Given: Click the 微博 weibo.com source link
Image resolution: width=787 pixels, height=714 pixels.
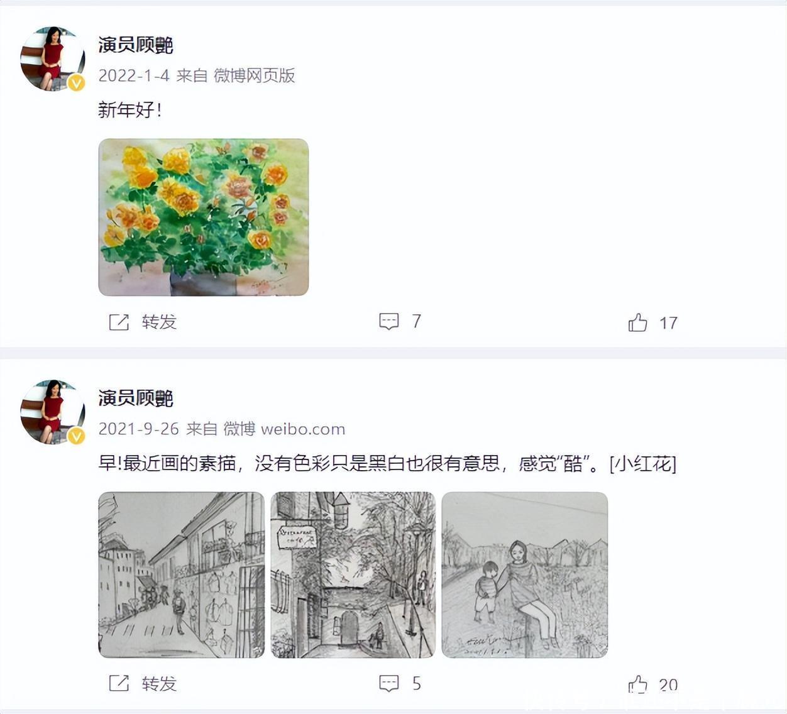Looking at the screenshot, I should point(284,429).
